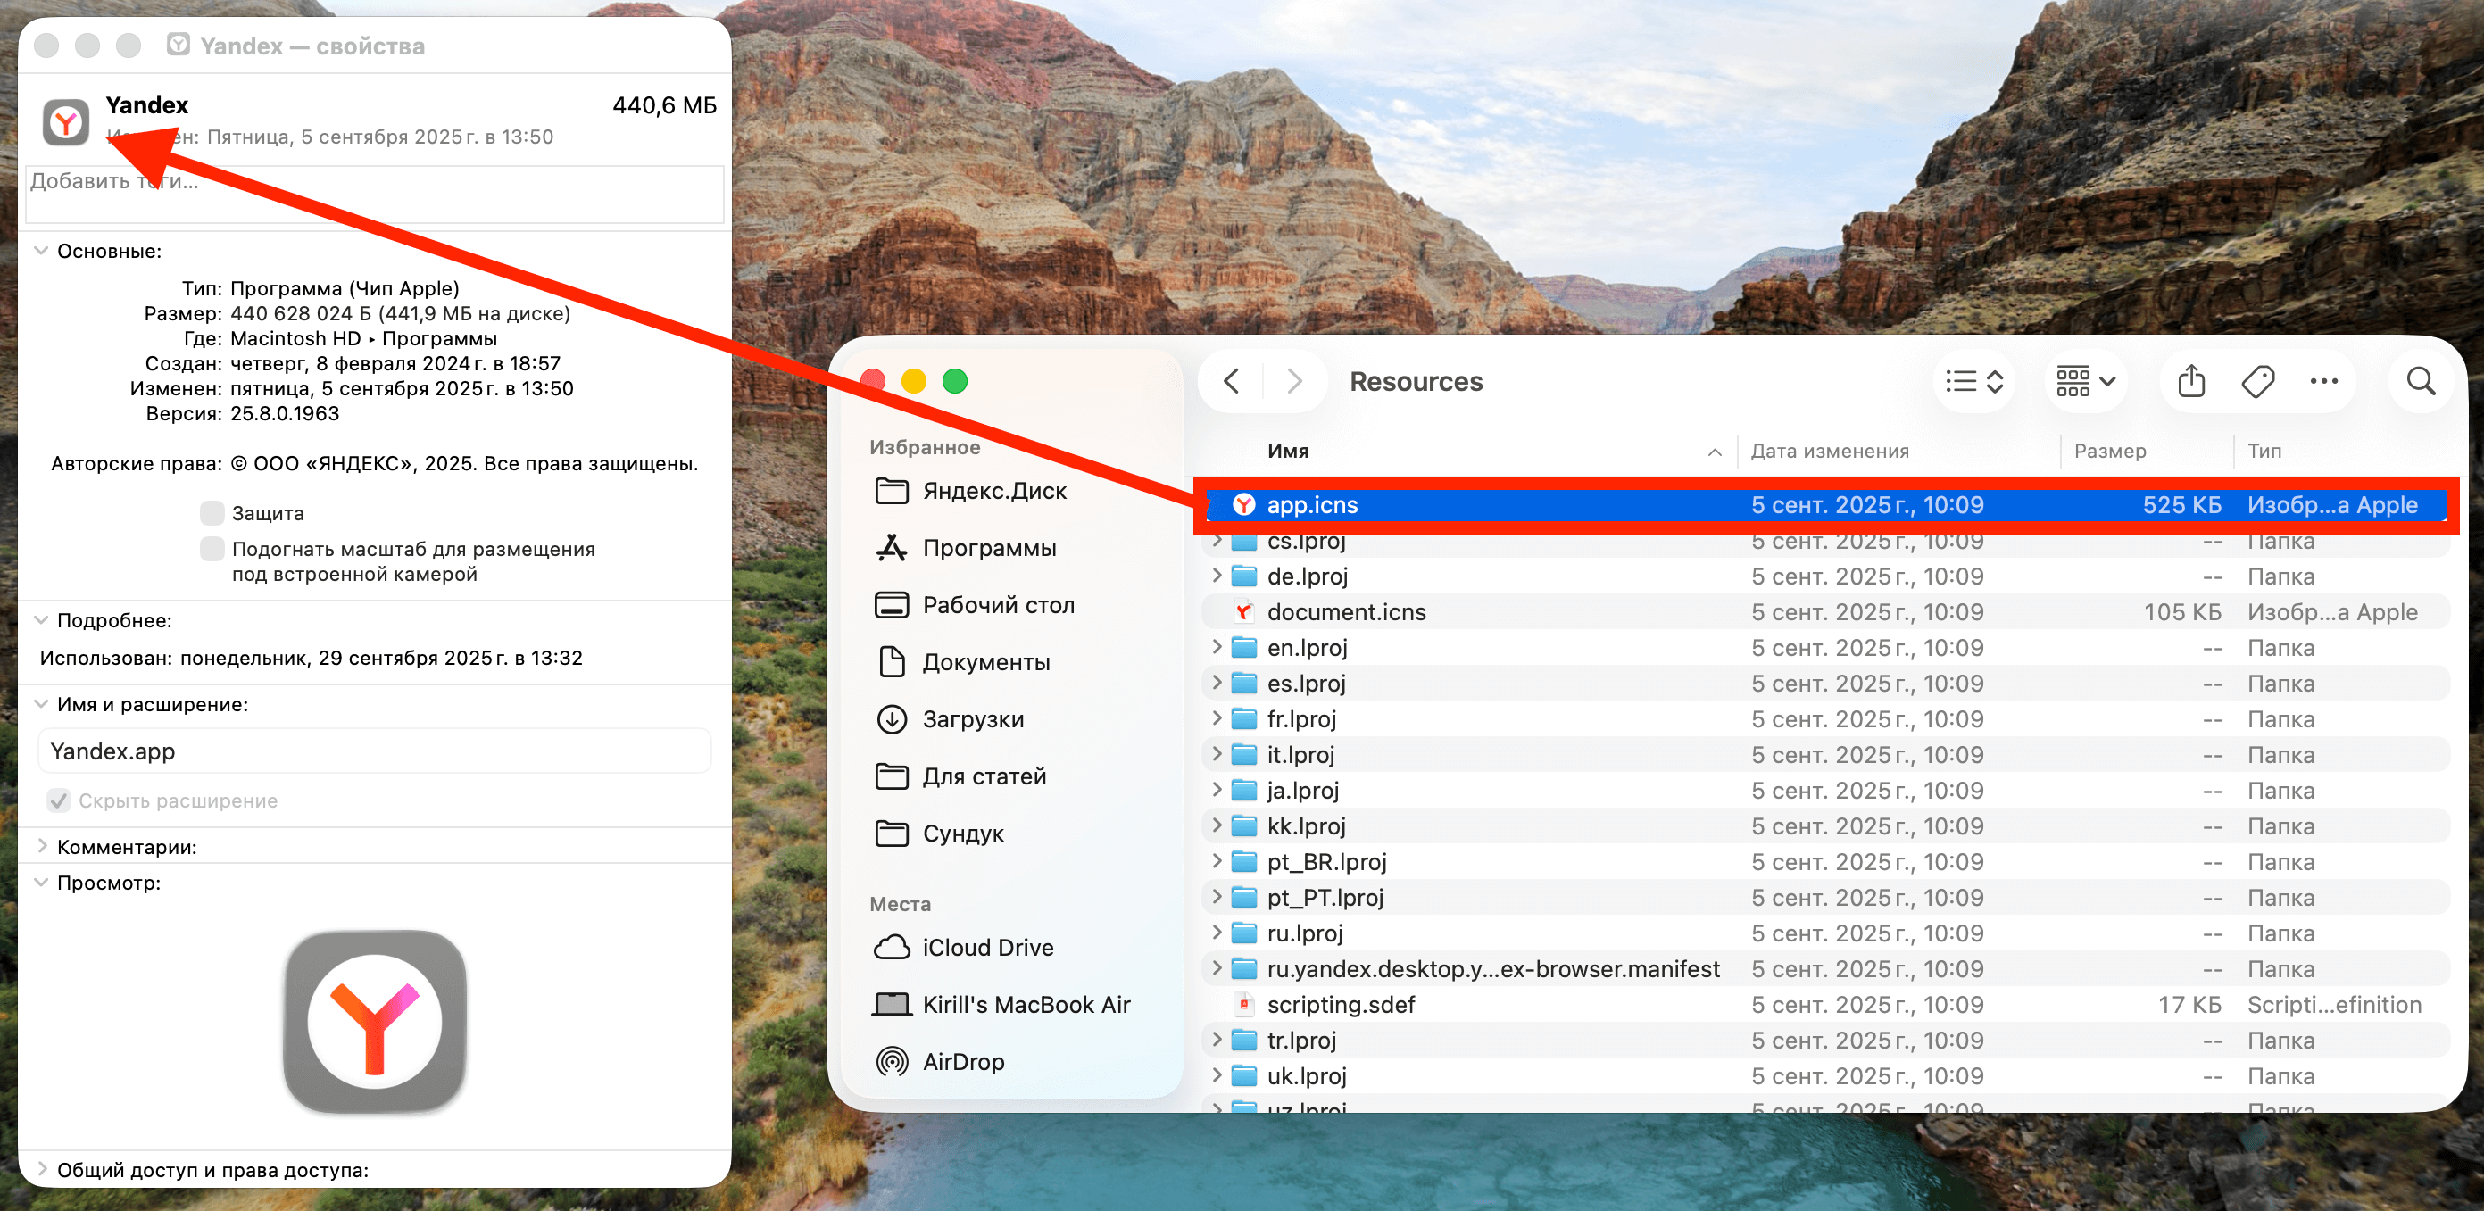Click the ru.lproj folder icon

[1244, 933]
